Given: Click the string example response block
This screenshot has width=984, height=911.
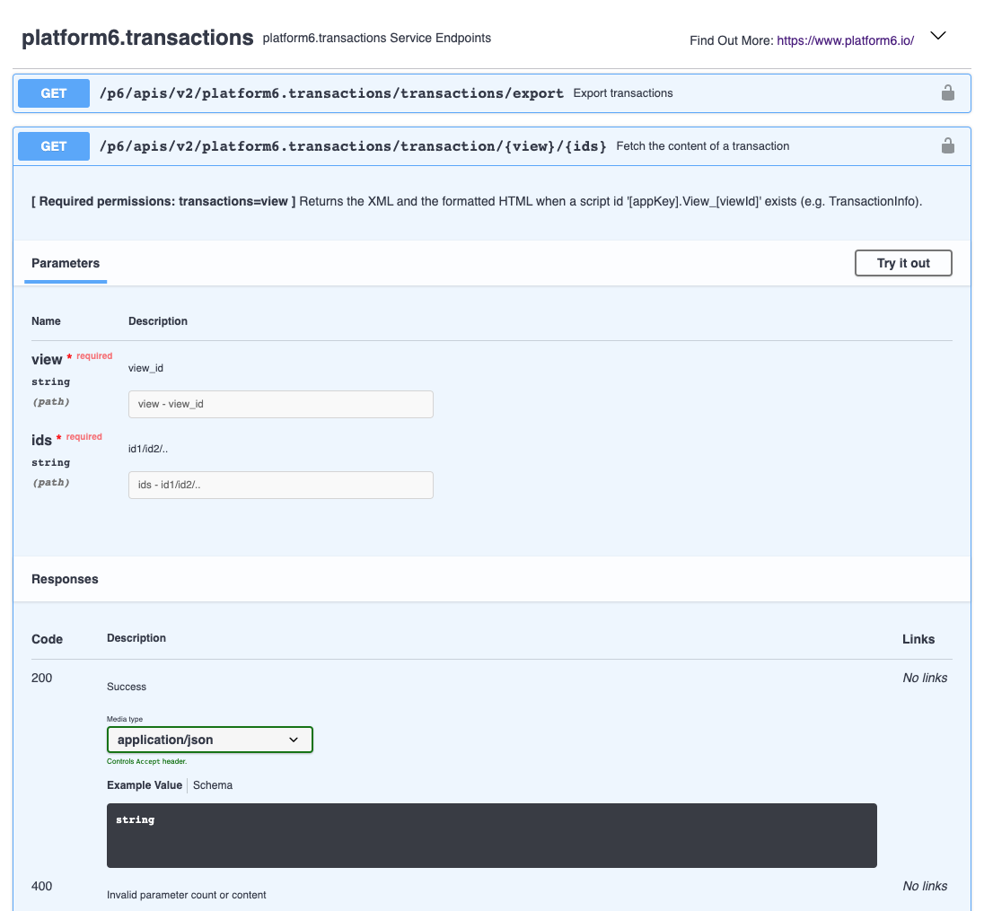Looking at the screenshot, I should [492, 835].
